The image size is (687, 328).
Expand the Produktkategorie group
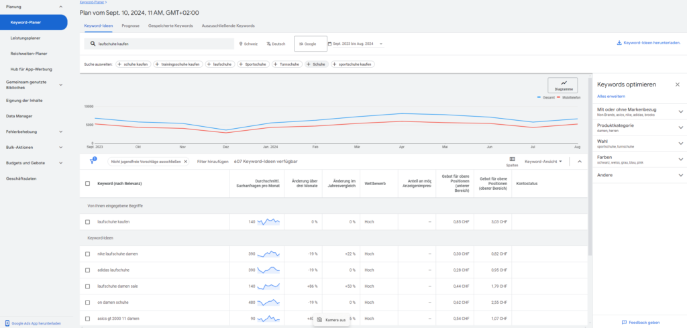[x=680, y=127]
